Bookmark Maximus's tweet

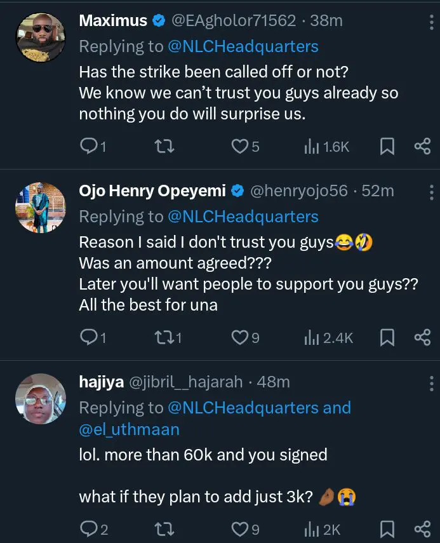[387, 147]
